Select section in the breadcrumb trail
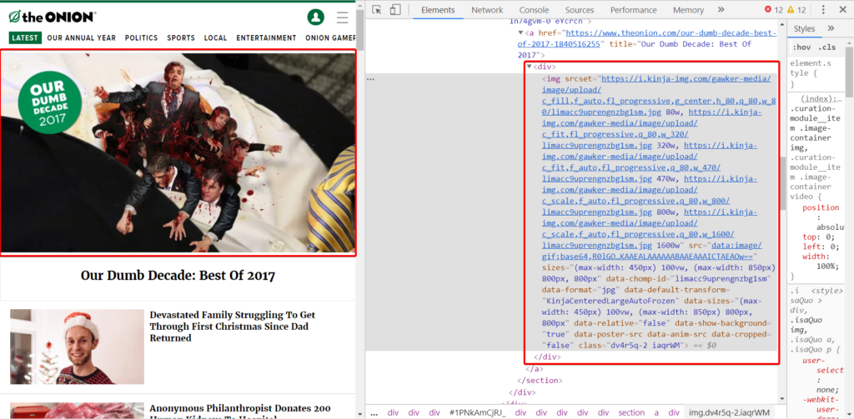 pyautogui.click(x=631, y=412)
